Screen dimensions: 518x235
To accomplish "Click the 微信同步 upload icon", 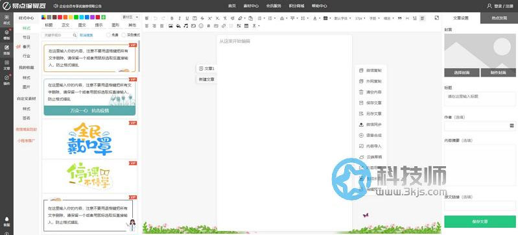I will point(360,125).
